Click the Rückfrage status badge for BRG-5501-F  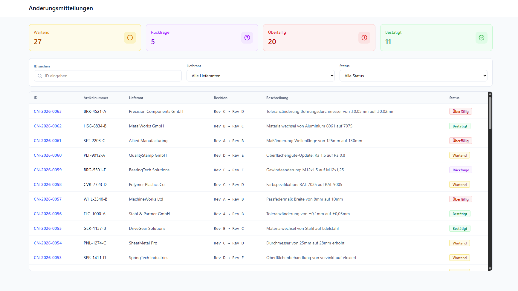tap(460, 170)
